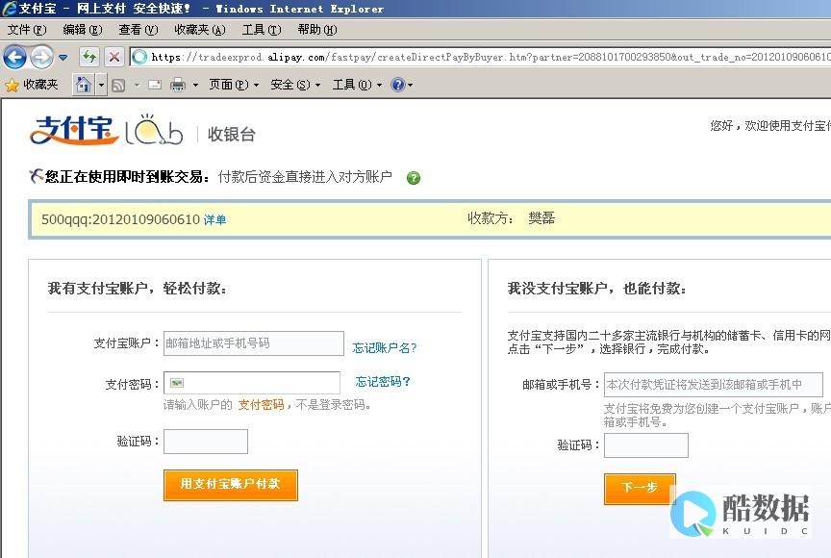Viewport: 831px width, 558px height.
Task: Stop loading with the red X icon
Action: 113,57
